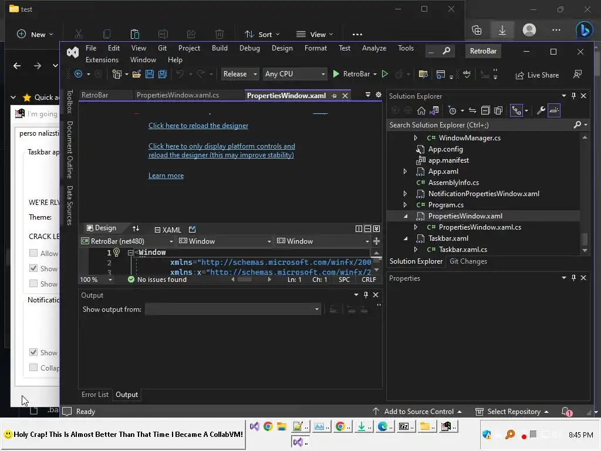Viewport: 601px width, 451px height.
Task: Open the Build menu
Action: point(220,48)
